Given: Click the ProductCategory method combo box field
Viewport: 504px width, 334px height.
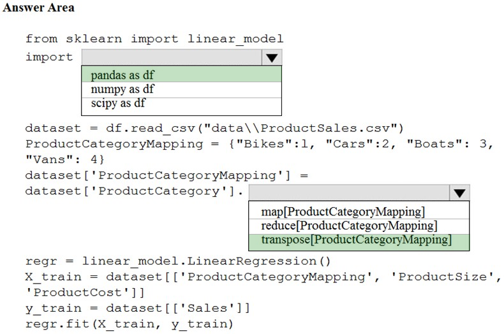Looking at the screenshot, I should (x=350, y=192).
